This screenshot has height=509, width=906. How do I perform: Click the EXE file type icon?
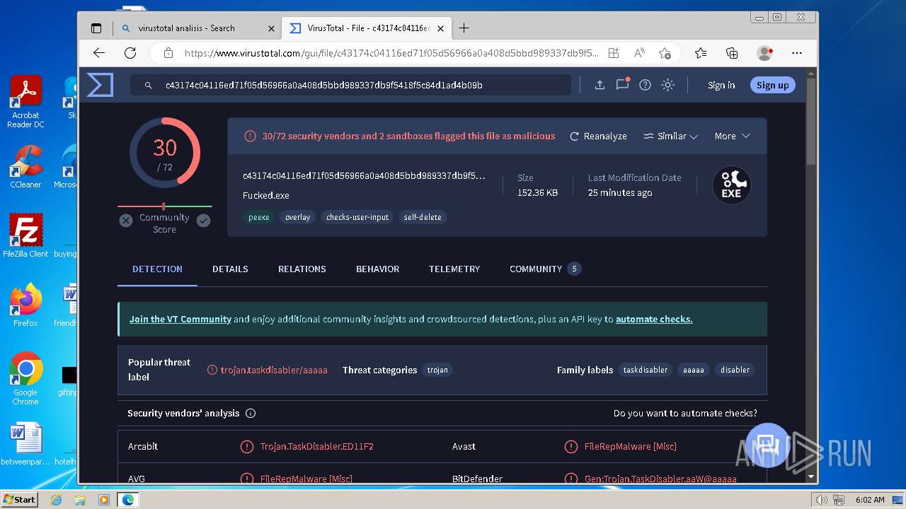point(731,185)
